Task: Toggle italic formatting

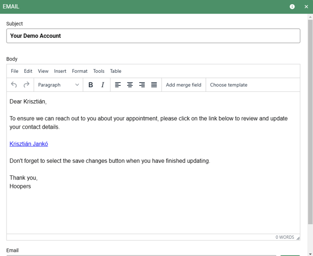Action: pos(103,85)
